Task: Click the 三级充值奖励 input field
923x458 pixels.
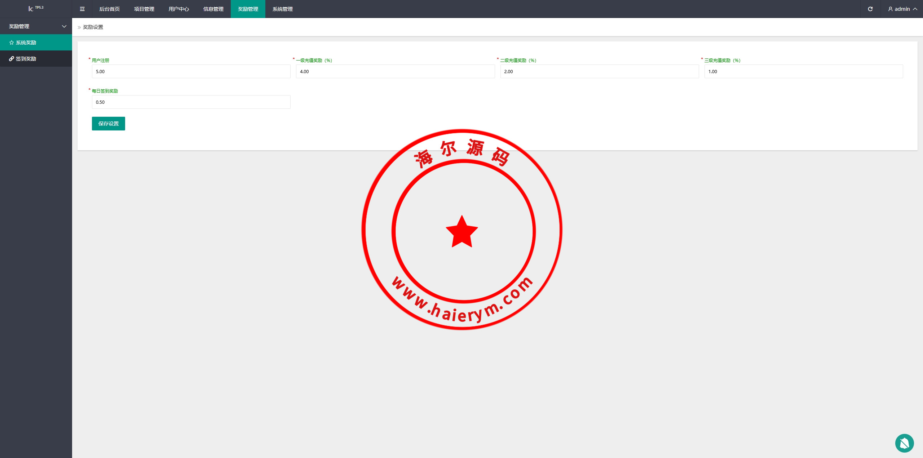Action: tap(803, 71)
